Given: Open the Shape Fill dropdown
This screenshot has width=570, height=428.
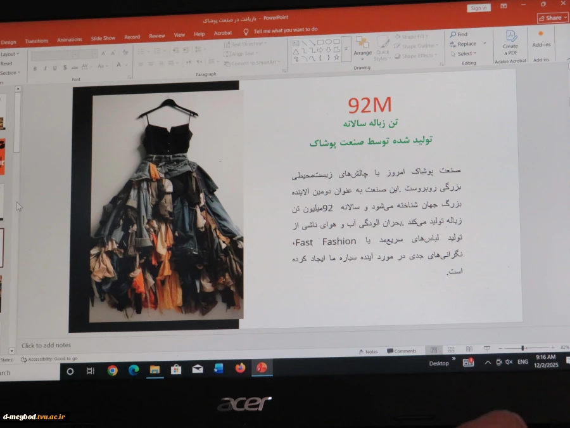Looking at the screenshot, I should tap(412, 36).
